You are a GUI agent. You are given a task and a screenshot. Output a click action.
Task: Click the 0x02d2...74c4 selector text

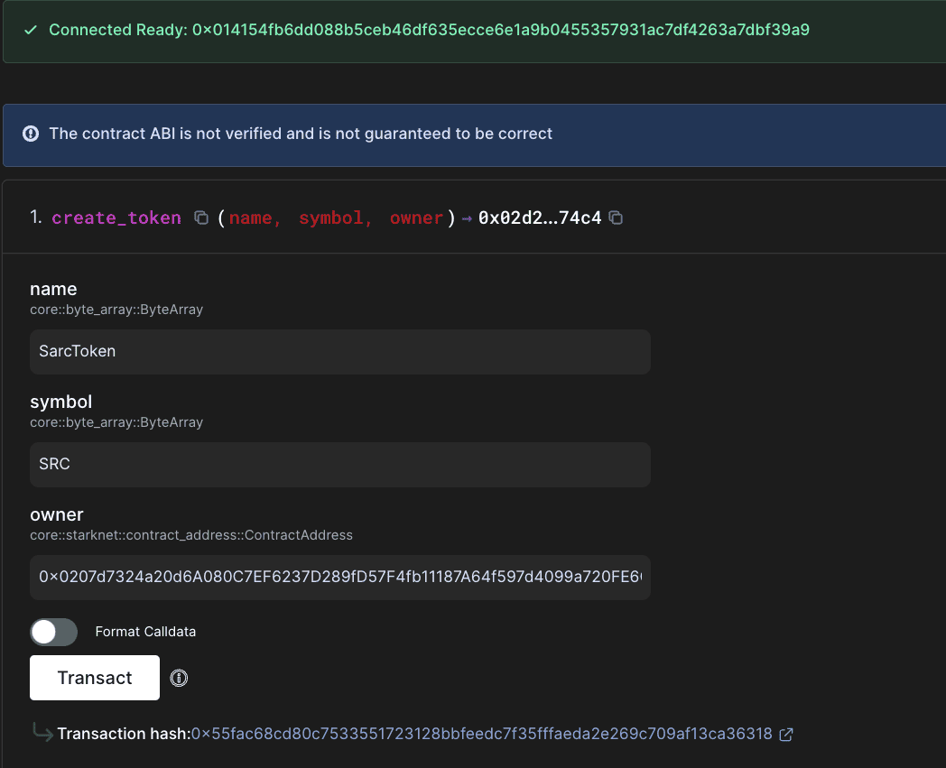pyautogui.click(x=540, y=217)
